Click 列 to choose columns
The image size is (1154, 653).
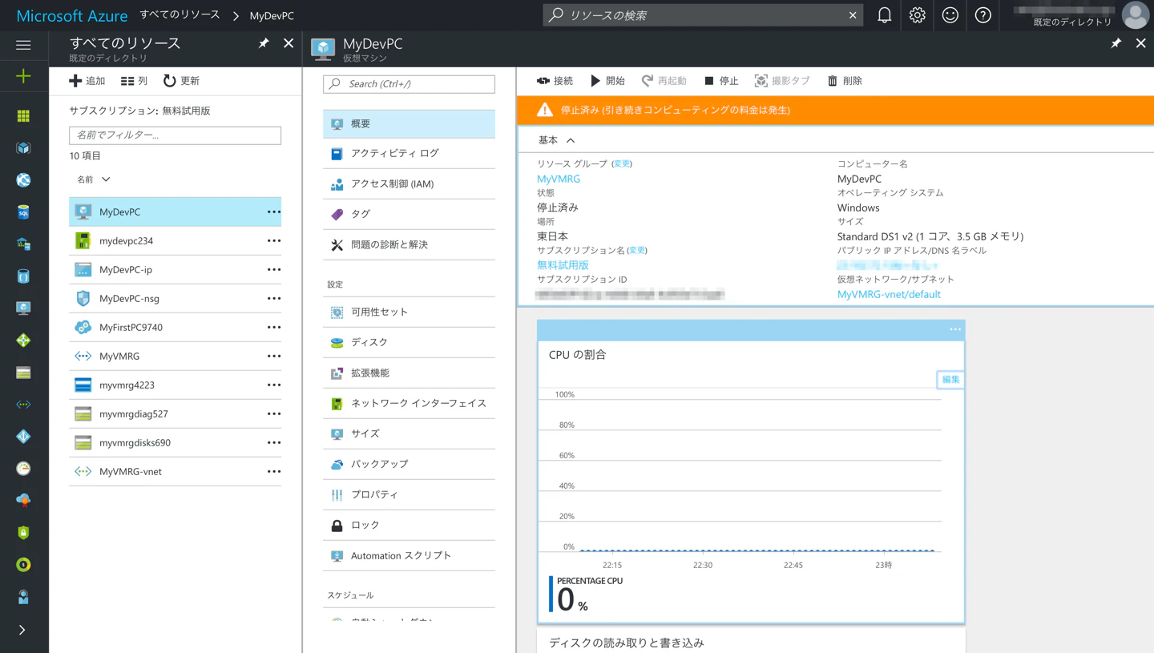(134, 81)
